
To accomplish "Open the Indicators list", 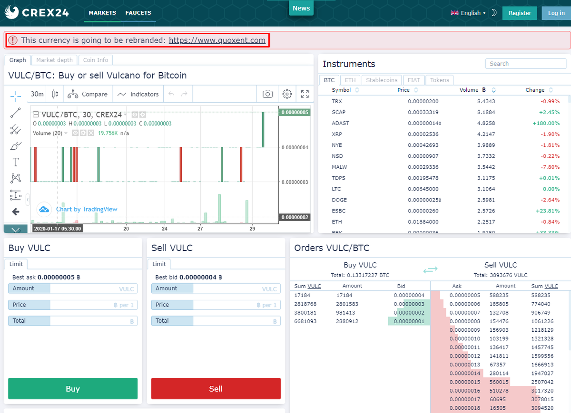I will pyautogui.click(x=138, y=94).
